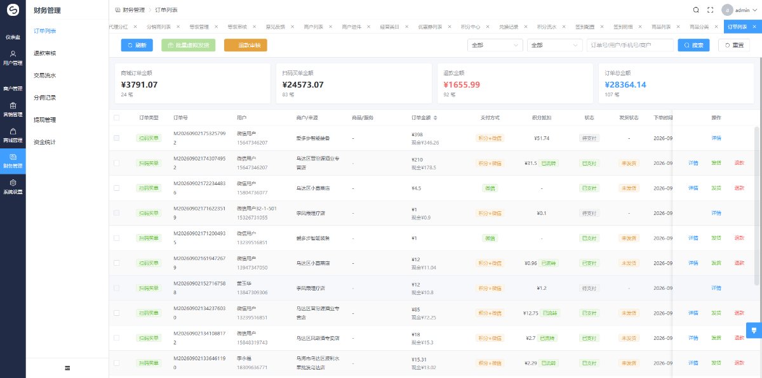The image size is (762, 378).
Task: Switch to the 签到配置 tab
Action: coord(585,27)
